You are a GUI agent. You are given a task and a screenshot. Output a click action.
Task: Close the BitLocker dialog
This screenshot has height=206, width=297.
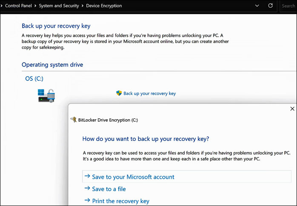coord(292,109)
